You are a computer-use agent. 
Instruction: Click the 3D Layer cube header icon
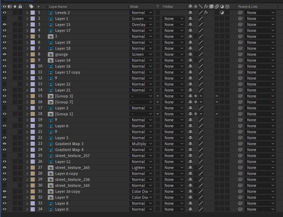click(227, 7)
